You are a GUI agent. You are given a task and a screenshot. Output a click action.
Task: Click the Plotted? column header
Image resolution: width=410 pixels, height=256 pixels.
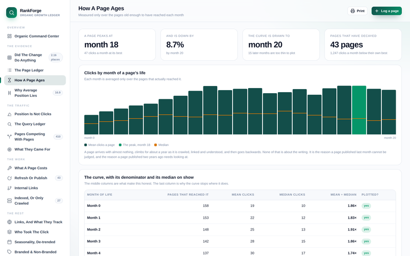[370, 195]
